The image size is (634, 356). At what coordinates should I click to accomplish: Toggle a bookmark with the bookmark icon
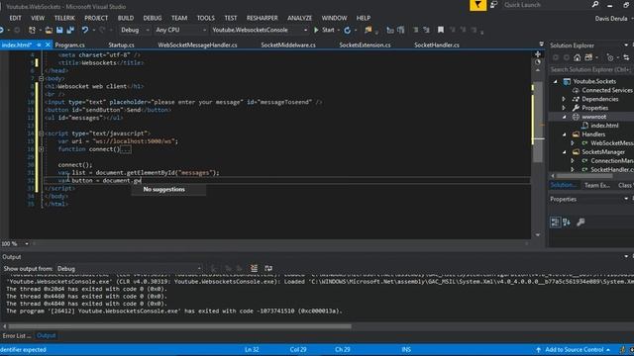441,30
